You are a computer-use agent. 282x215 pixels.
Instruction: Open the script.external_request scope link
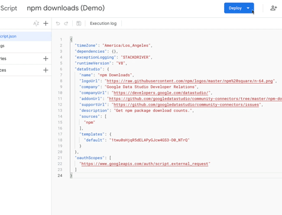[145, 164]
